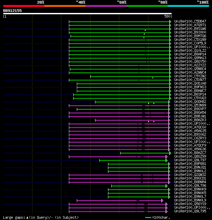
Task: Click the purple alignment bar for UniRef100_B9N0L9
Action: (119, 200)
